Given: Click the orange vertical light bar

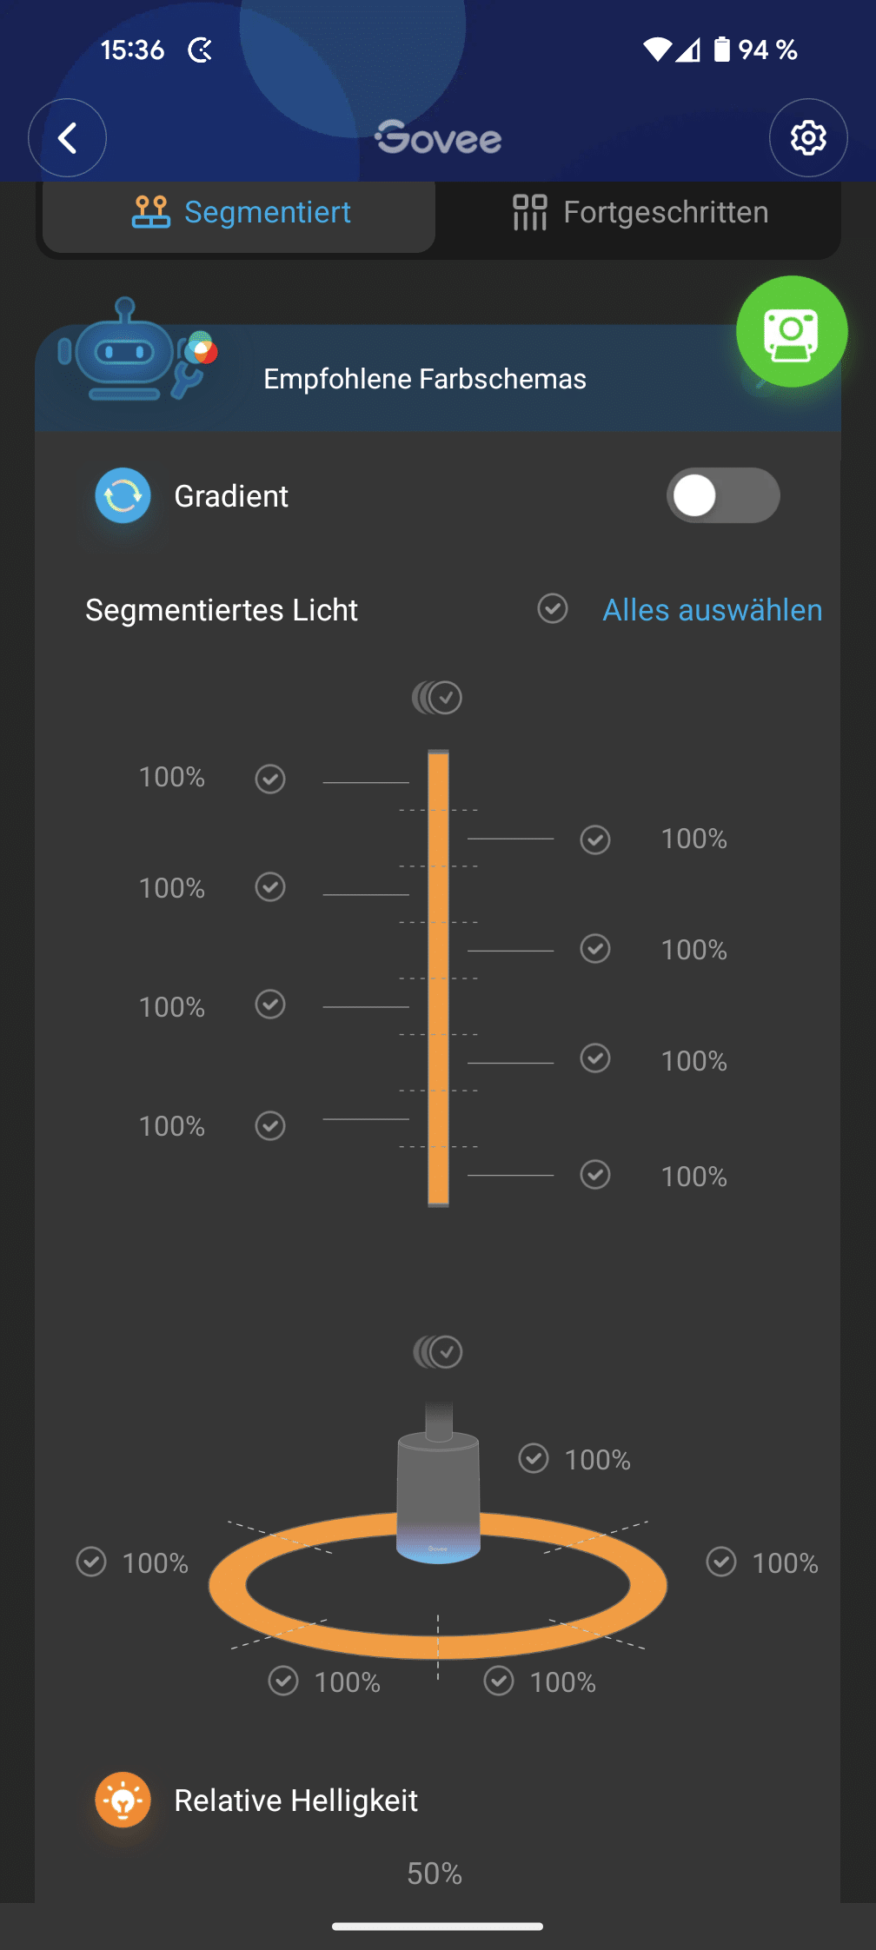Looking at the screenshot, I should [439, 978].
